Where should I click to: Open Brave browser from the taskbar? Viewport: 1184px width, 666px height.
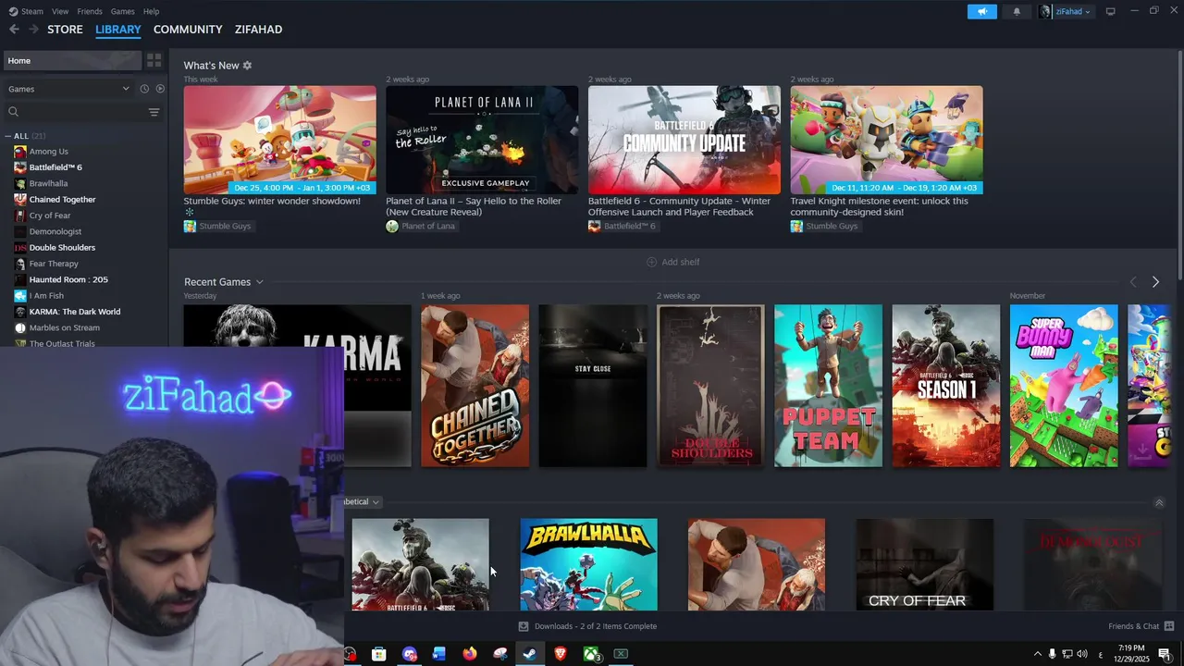[x=560, y=654]
